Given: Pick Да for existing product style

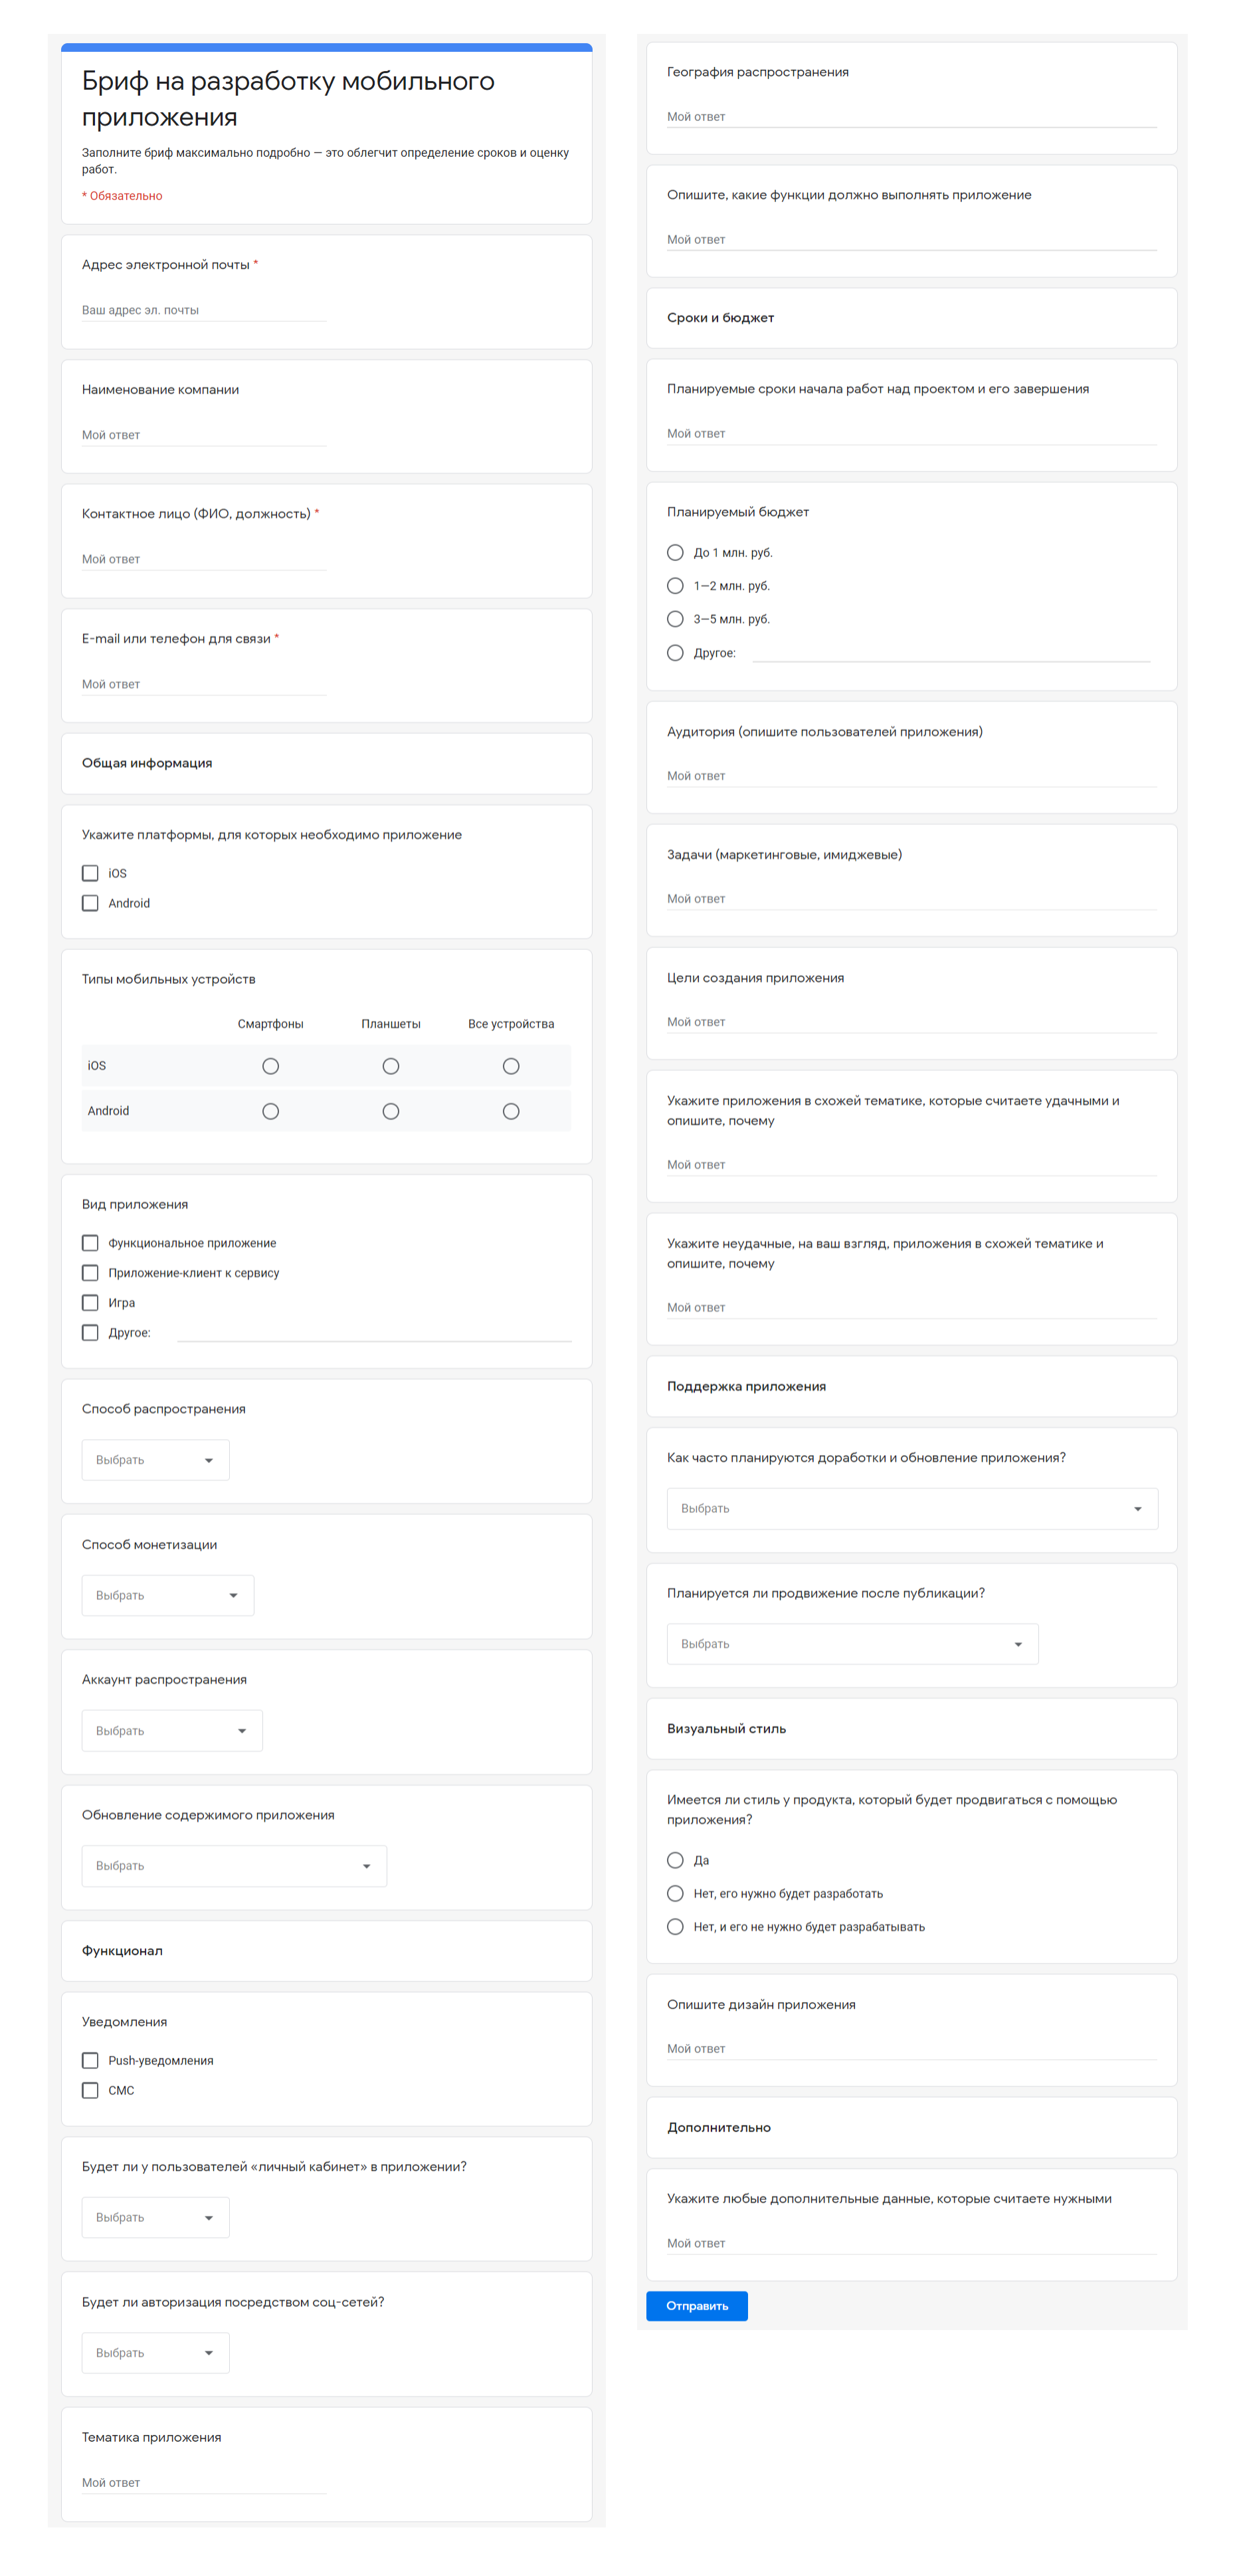Looking at the screenshot, I should coord(676,1860).
